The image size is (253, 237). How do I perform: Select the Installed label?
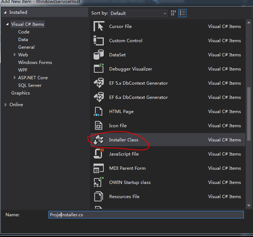pyautogui.click(x=18, y=12)
